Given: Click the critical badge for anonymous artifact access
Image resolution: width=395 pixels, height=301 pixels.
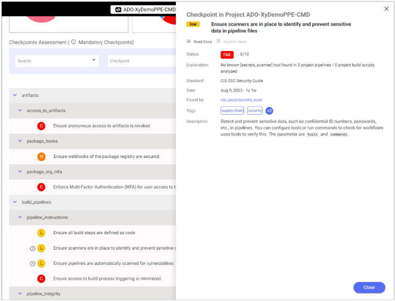Looking at the screenshot, I should pos(41,126).
